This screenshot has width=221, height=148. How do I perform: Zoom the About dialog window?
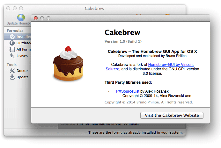(x=48, y=18)
